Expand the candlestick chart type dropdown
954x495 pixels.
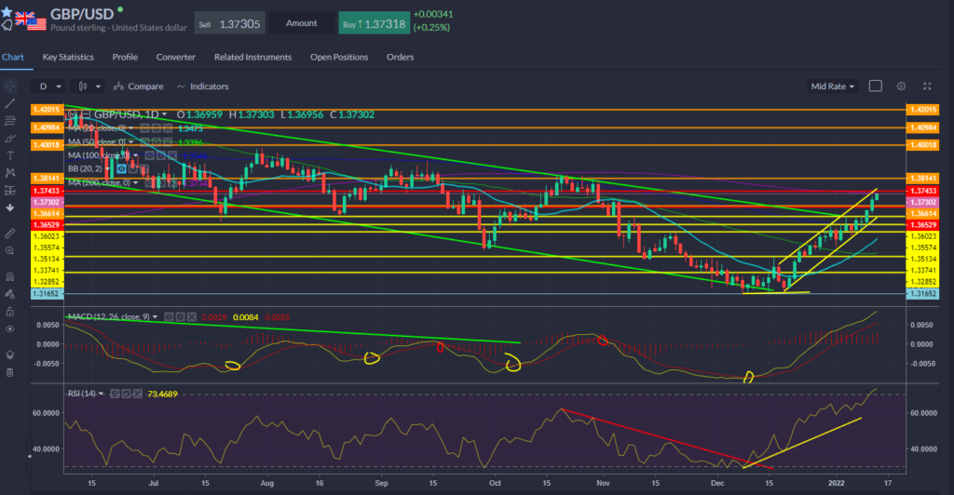[89, 87]
